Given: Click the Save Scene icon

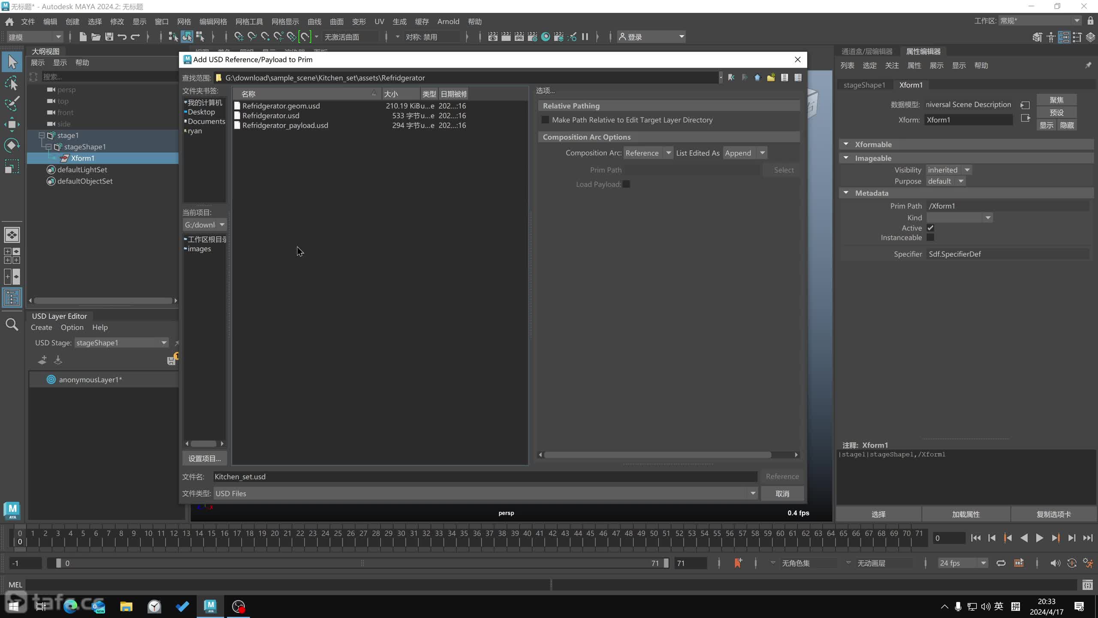Looking at the screenshot, I should pyautogui.click(x=109, y=37).
